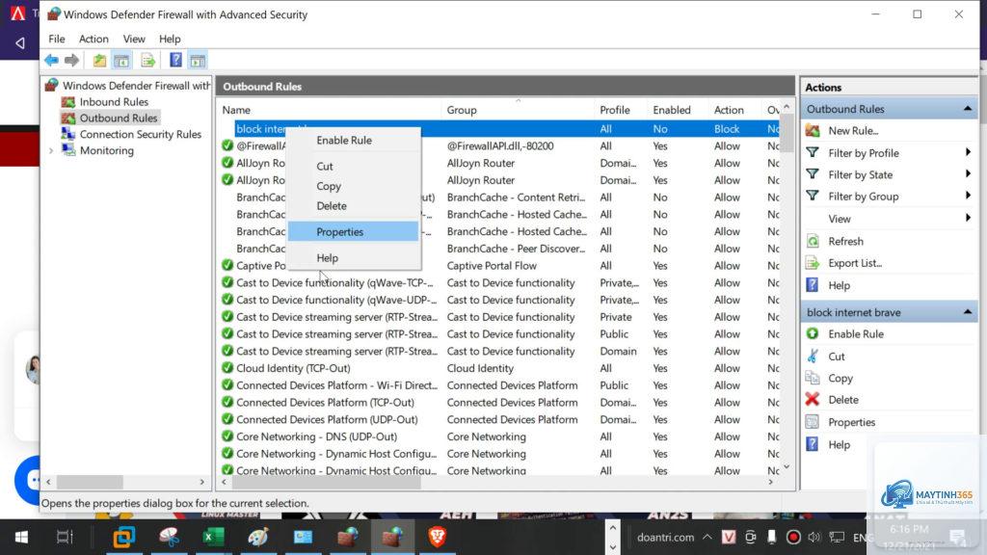Select Core Networking - DNS (UDP-Out) rule
The height and width of the screenshot is (555, 987).
(316, 436)
